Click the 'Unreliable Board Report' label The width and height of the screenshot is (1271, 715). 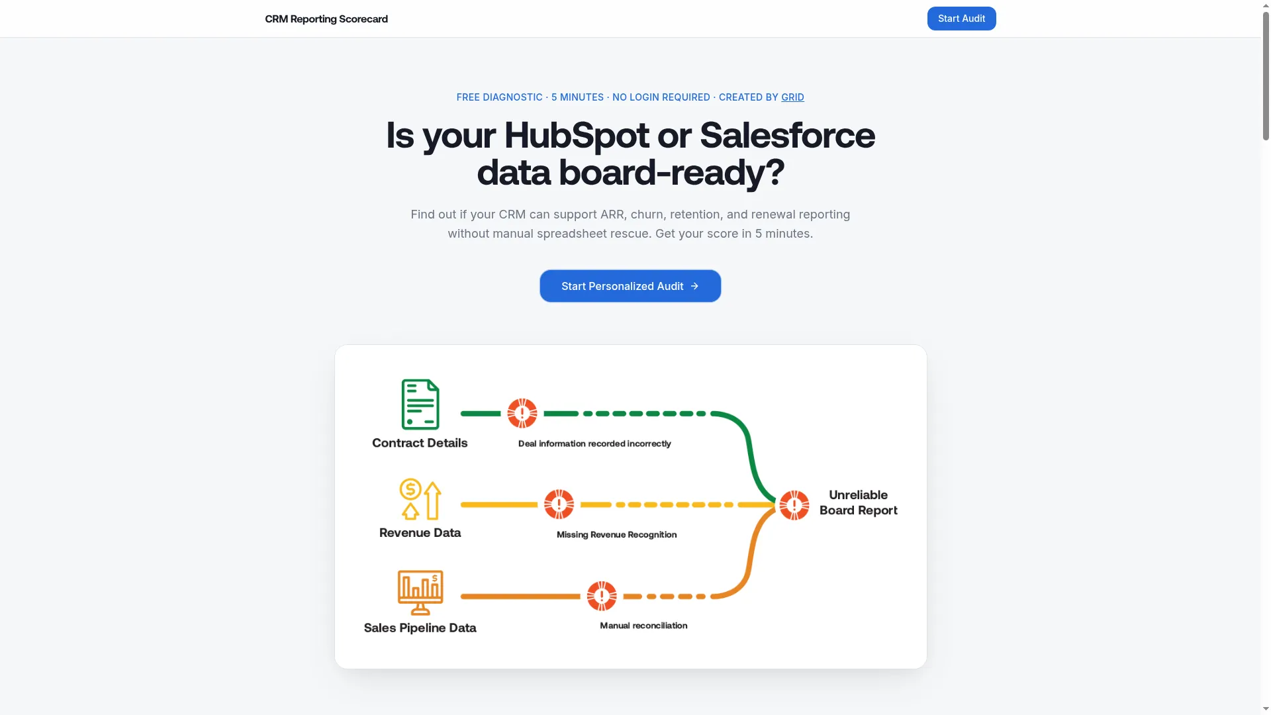click(x=859, y=502)
